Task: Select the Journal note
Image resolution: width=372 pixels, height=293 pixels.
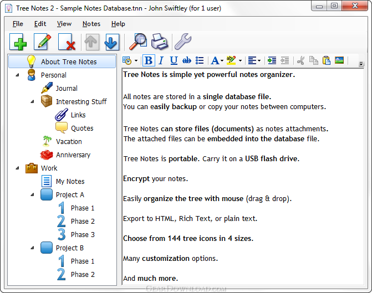Action: (67, 89)
